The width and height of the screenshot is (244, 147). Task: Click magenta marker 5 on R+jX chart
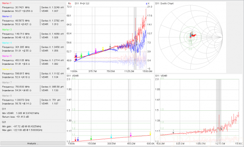[x=96, y=50]
